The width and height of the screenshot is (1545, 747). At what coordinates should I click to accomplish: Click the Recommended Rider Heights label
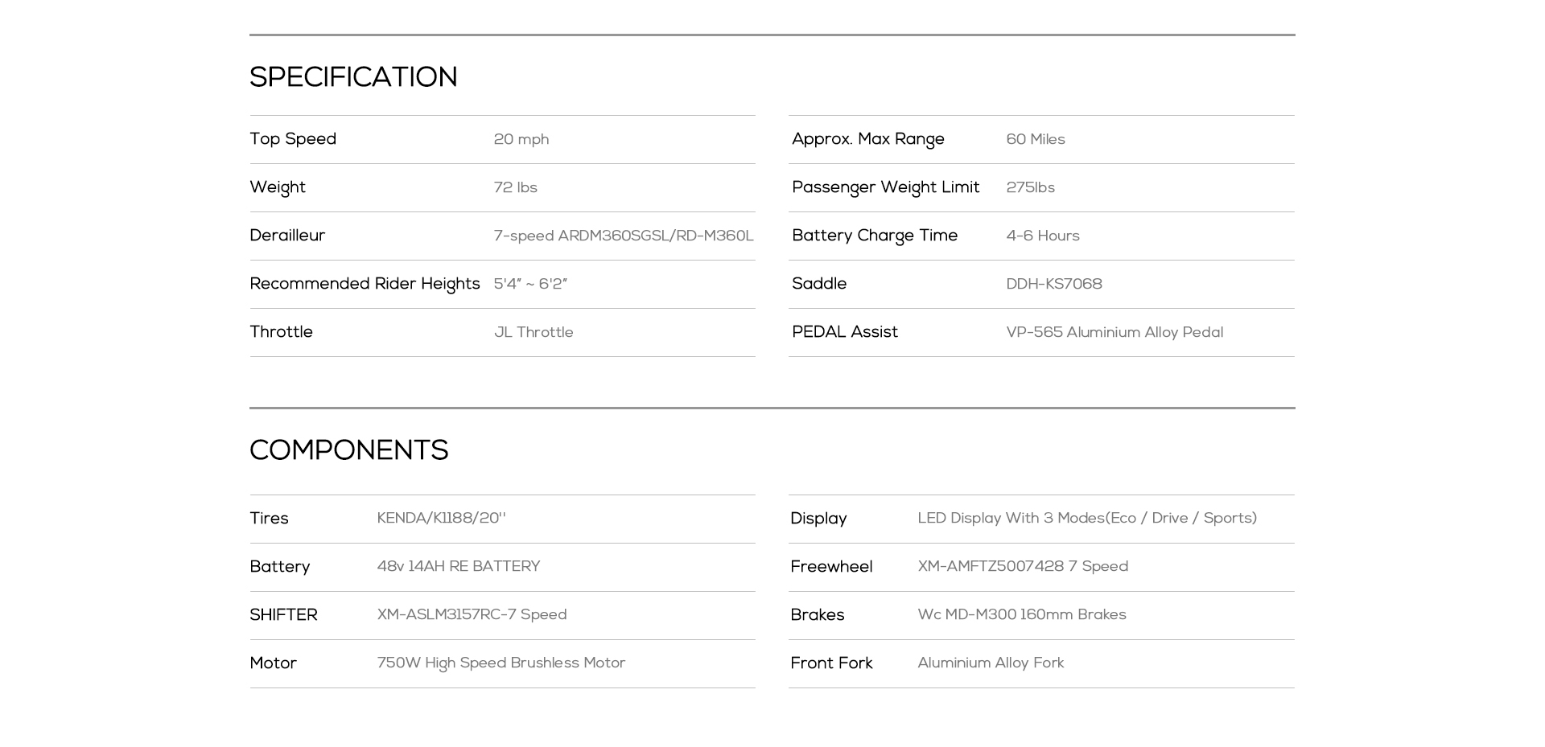[x=365, y=284]
